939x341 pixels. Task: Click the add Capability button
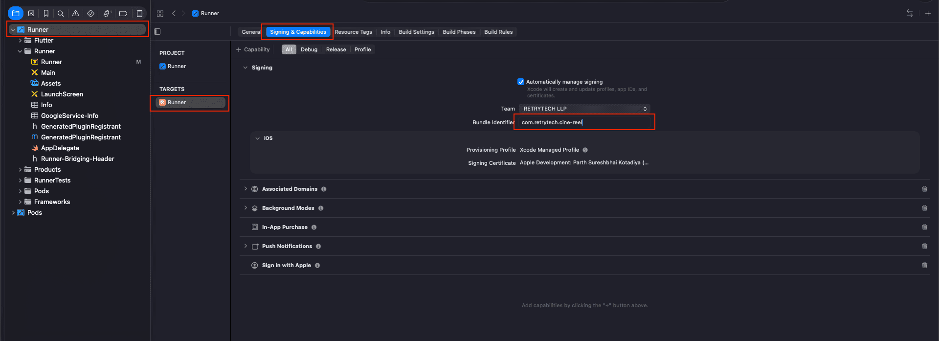(x=253, y=49)
